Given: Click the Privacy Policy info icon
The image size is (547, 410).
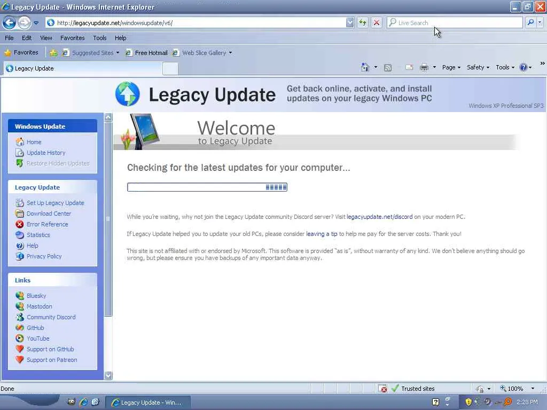Looking at the screenshot, I should (20, 256).
